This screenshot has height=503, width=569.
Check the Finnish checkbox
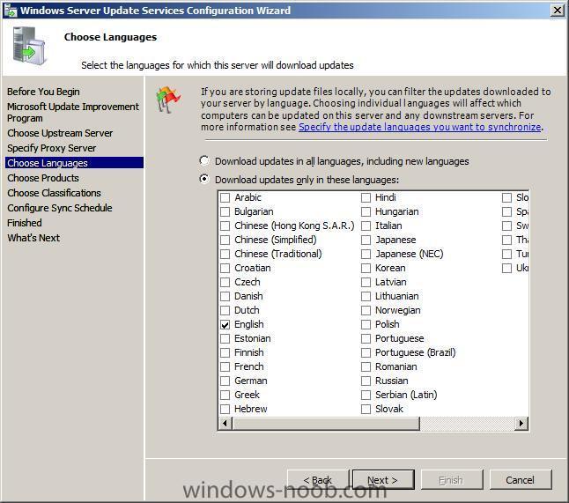(x=225, y=352)
